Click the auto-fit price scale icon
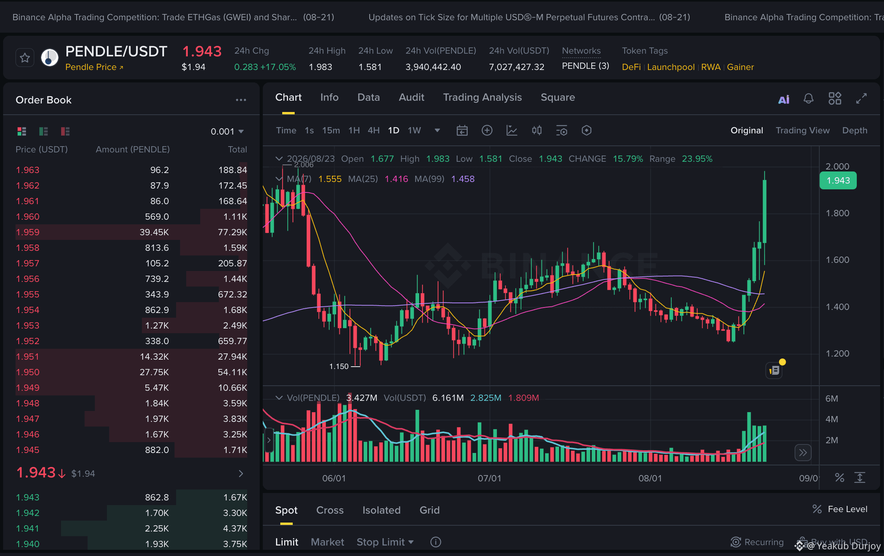The image size is (884, 556). pyautogui.click(x=860, y=477)
